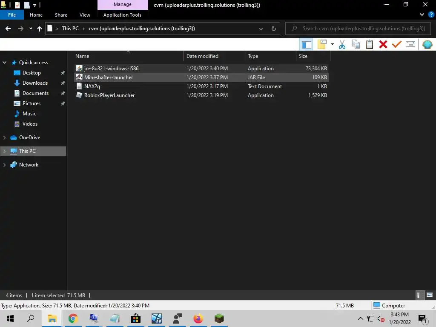Click the Copy pages icon
436x327 pixels.
(x=356, y=44)
